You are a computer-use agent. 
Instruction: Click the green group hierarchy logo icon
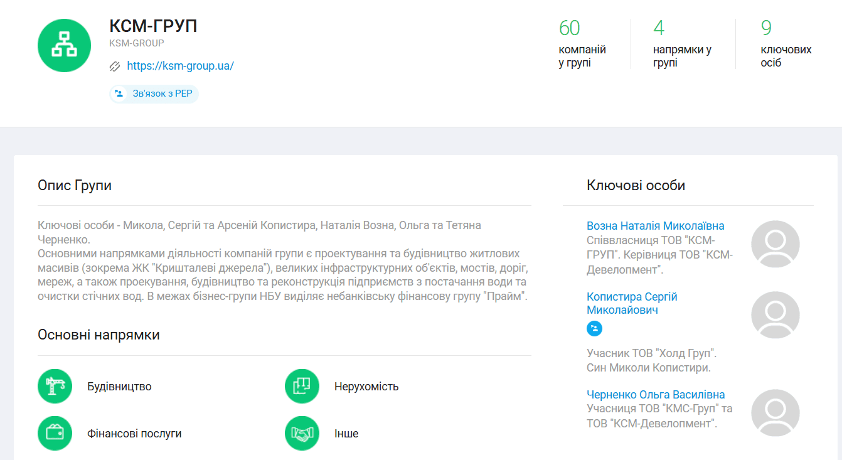(x=64, y=45)
